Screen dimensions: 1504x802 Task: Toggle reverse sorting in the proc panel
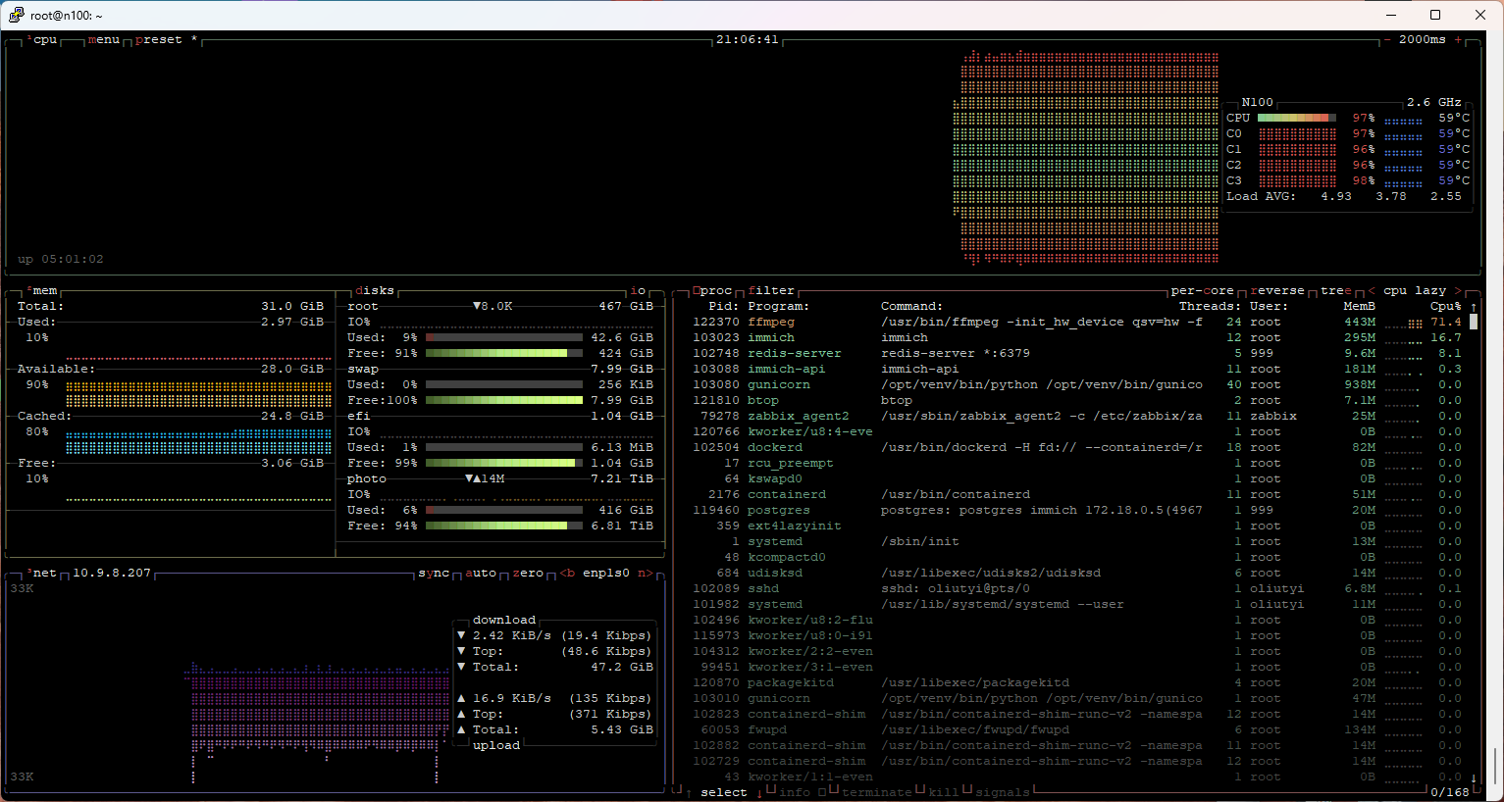1277,291
